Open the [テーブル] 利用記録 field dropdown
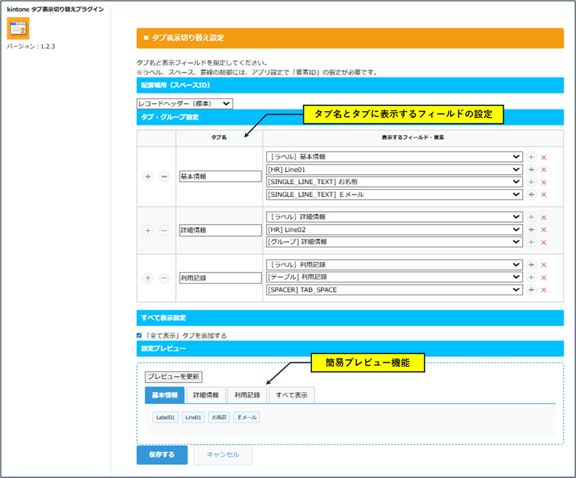The height and width of the screenshot is (478, 576). point(394,277)
